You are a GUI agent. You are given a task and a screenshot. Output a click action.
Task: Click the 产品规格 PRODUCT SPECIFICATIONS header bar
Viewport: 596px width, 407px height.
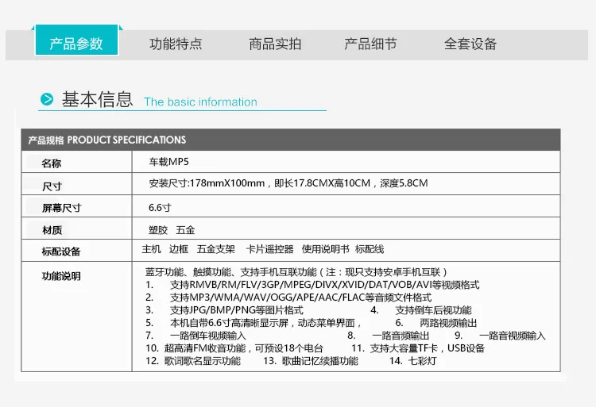(291, 140)
